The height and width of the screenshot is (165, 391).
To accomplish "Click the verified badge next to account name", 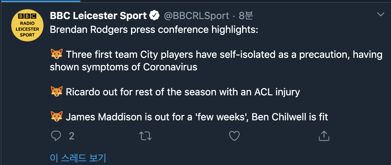I will click(x=154, y=15).
